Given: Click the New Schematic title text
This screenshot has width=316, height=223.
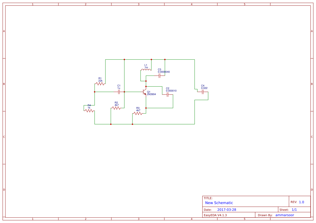Looking at the screenshot, I should (219, 203).
